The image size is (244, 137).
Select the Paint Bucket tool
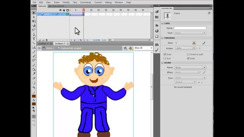(34, 69)
